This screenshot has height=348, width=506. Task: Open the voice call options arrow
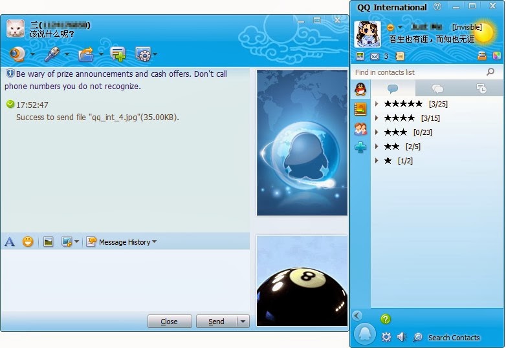point(67,54)
